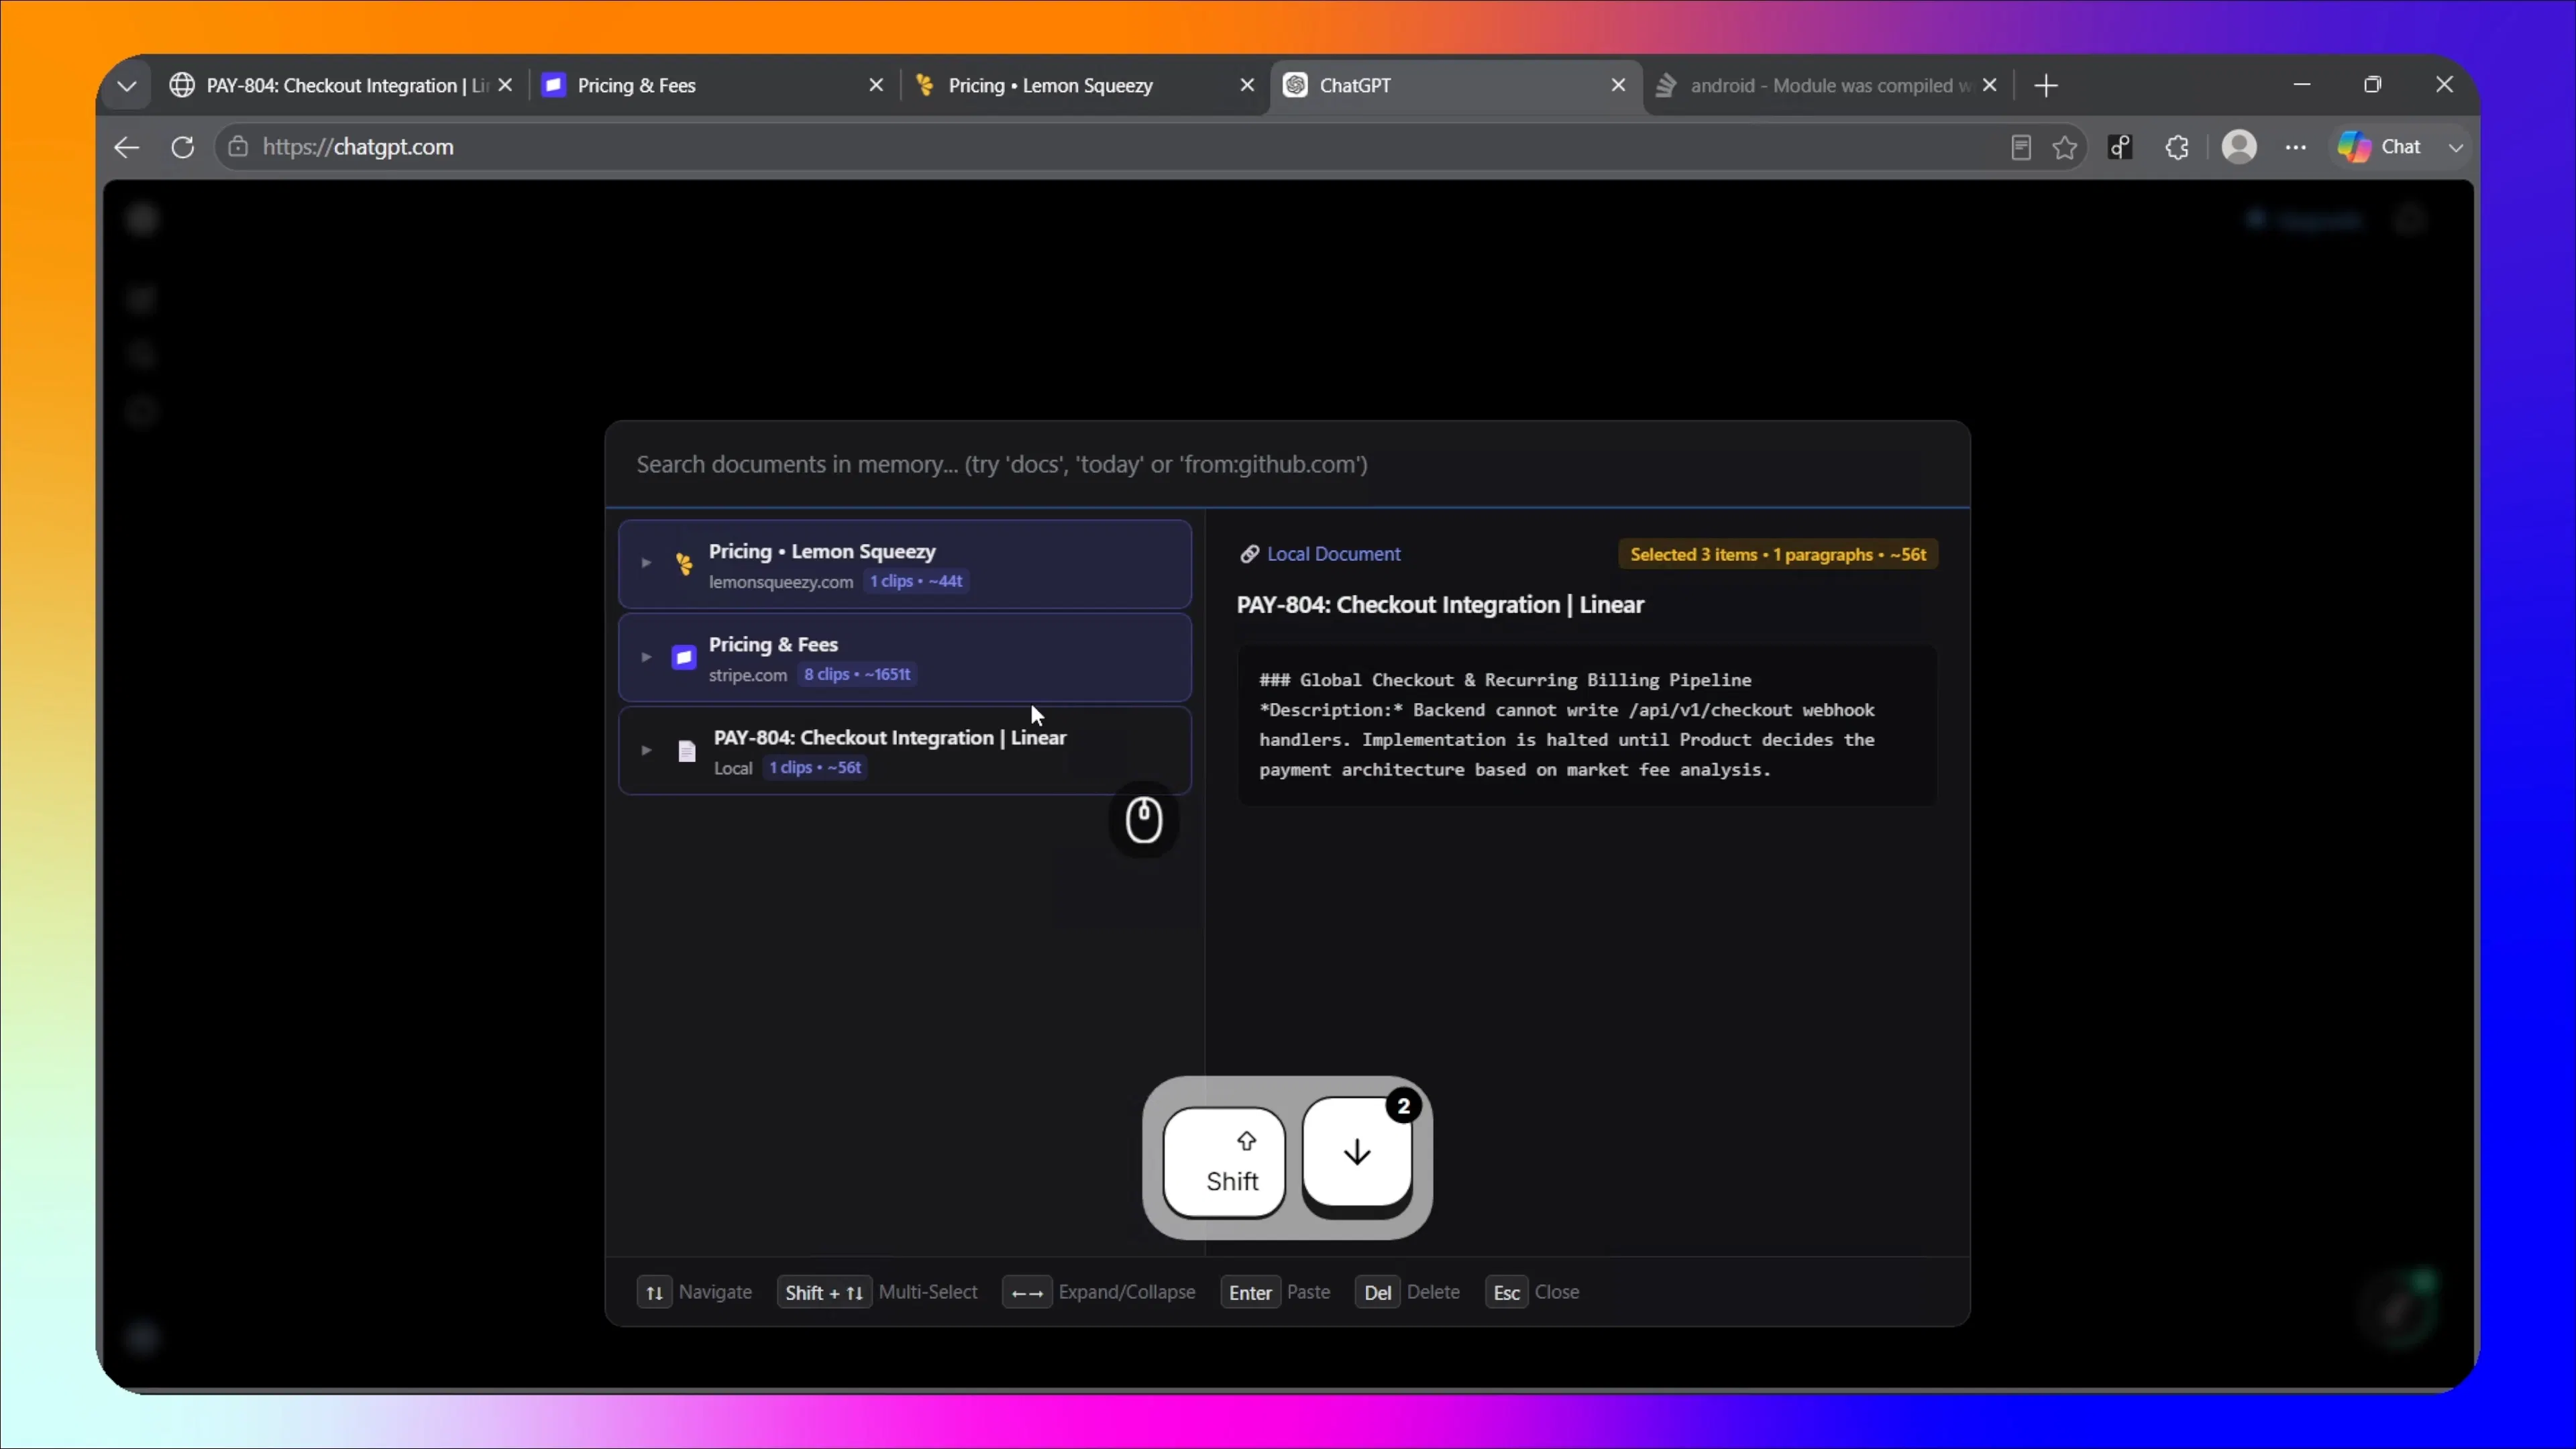Select the Pricing • Lemon Squeezy document row
The height and width of the screenshot is (1449, 2576).
click(904, 564)
